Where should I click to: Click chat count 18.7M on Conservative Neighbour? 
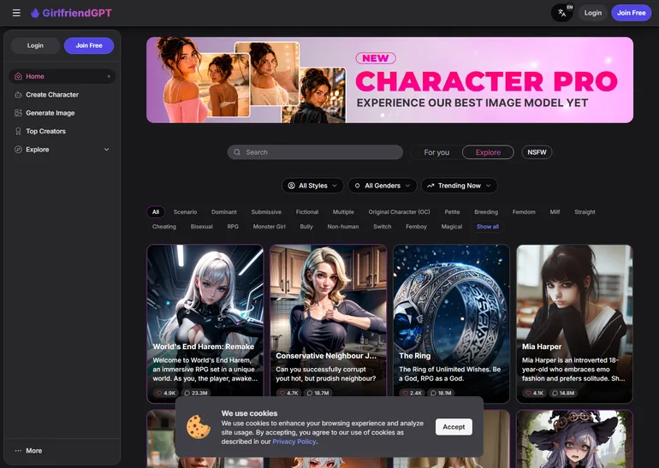click(x=318, y=394)
